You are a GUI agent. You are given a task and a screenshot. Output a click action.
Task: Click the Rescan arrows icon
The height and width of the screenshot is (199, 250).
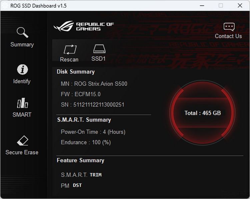[70, 49]
